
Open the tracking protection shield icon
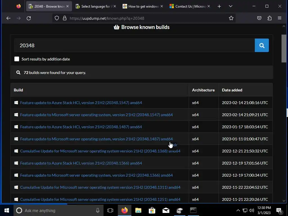[57, 18]
